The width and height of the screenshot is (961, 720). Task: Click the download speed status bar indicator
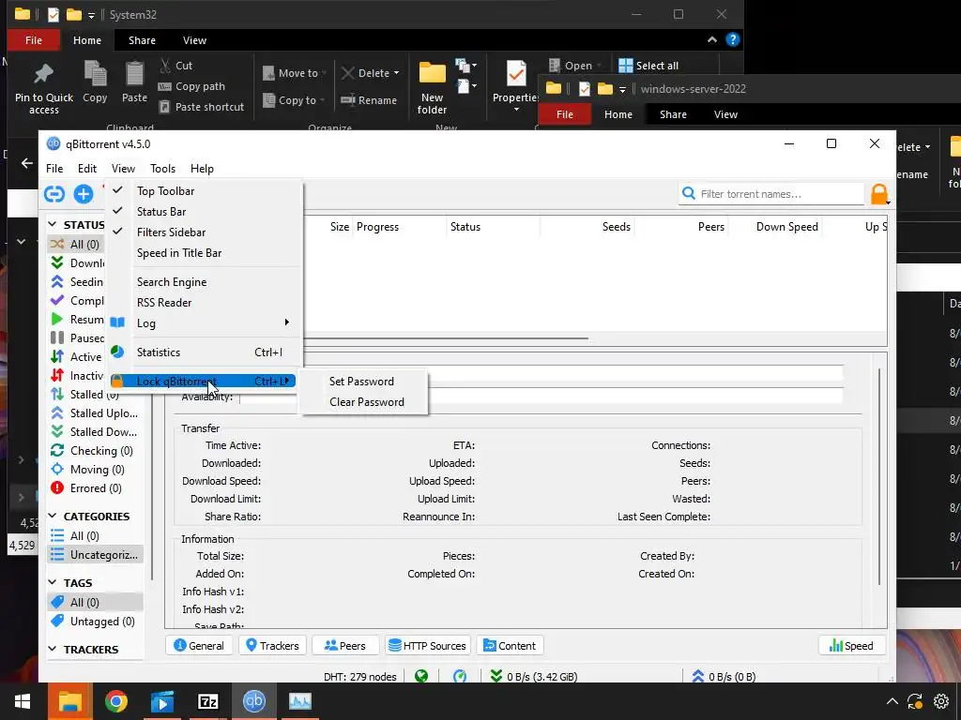(534, 677)
